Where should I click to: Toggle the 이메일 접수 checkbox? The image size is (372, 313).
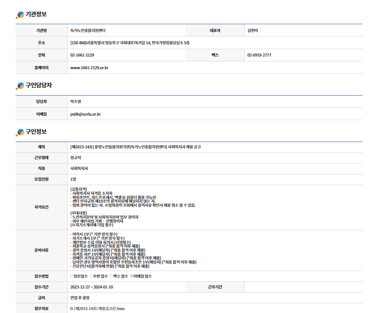click(132, 276)
